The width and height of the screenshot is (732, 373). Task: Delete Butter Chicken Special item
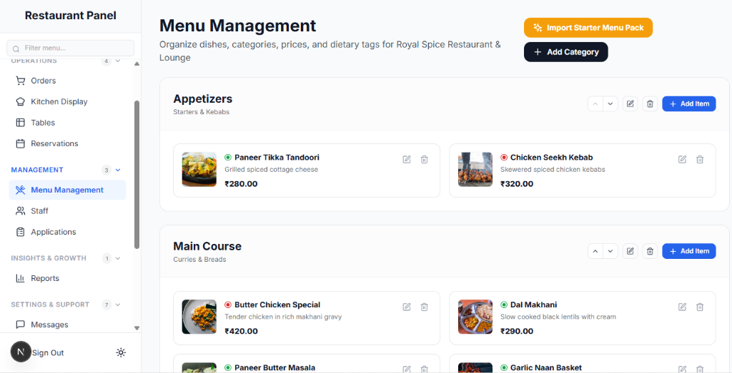pos(425,307)
